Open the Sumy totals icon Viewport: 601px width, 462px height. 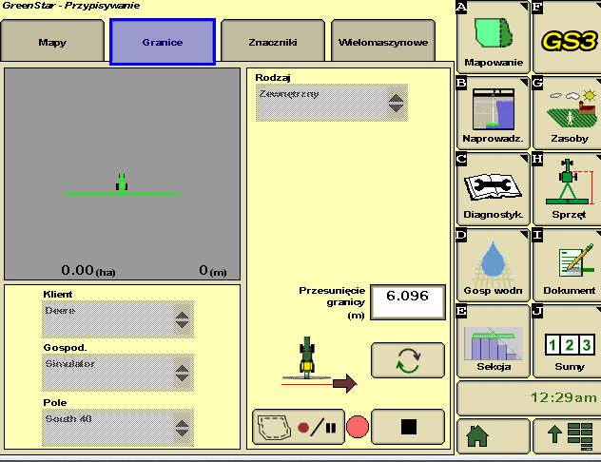point(568,341)
